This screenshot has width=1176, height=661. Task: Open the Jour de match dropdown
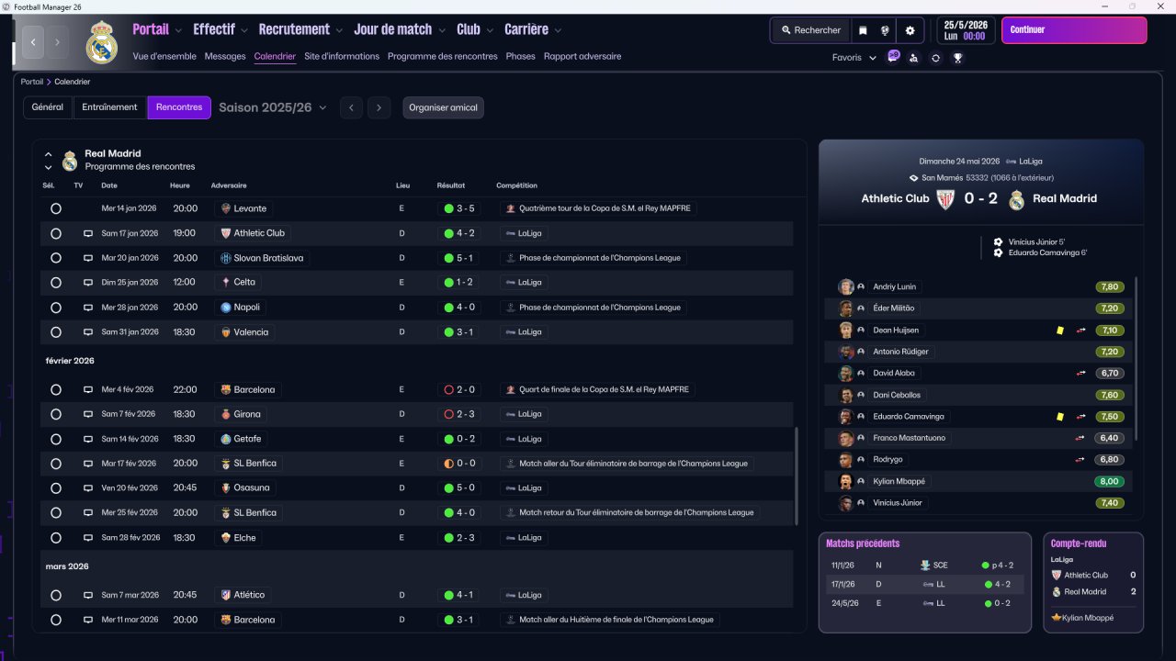click(x=400, y=29)
